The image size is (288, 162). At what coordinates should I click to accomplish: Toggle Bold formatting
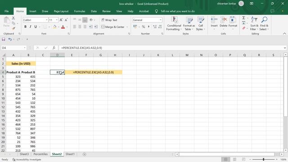25,27
